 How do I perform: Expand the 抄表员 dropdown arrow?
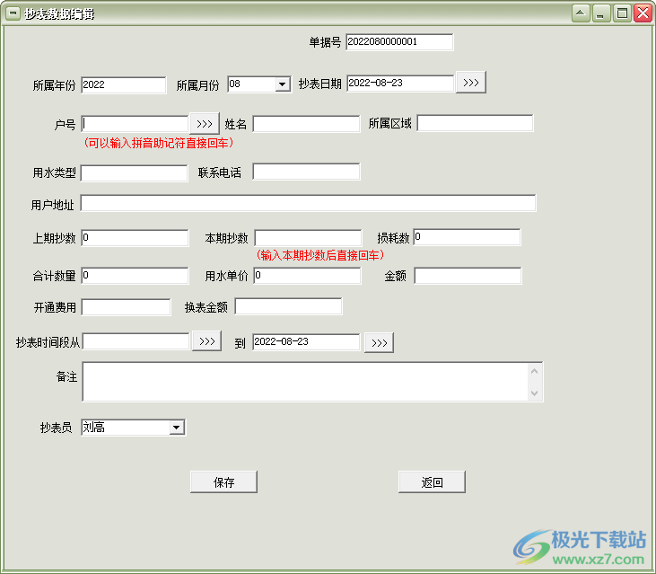(177, 428)
